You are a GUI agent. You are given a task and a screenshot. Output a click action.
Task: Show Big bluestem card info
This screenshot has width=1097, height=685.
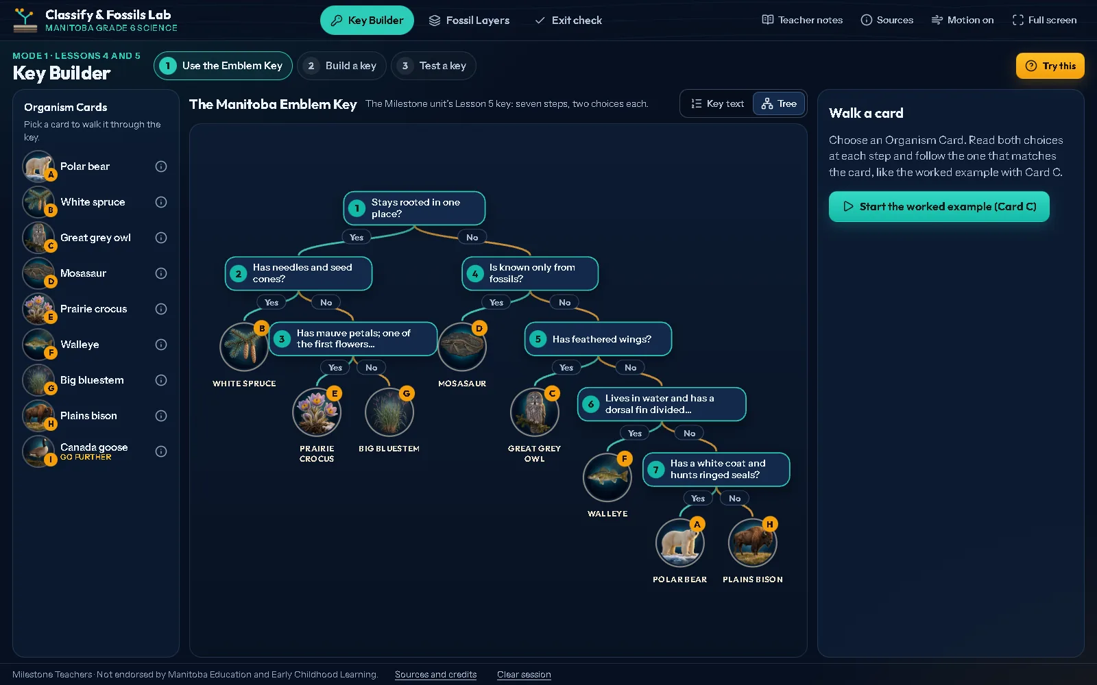pyautogui.click(x=161, y=380)
